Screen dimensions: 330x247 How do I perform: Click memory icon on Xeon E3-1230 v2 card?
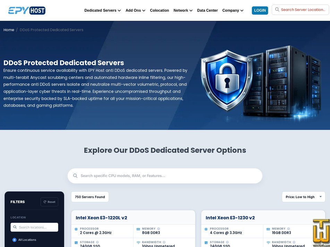pyautogui.click(x=268, y=229)
